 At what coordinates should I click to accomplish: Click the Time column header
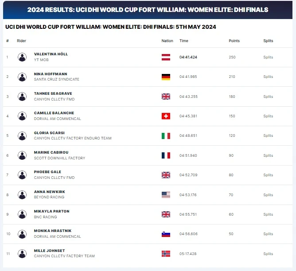[x=184, y=41]
